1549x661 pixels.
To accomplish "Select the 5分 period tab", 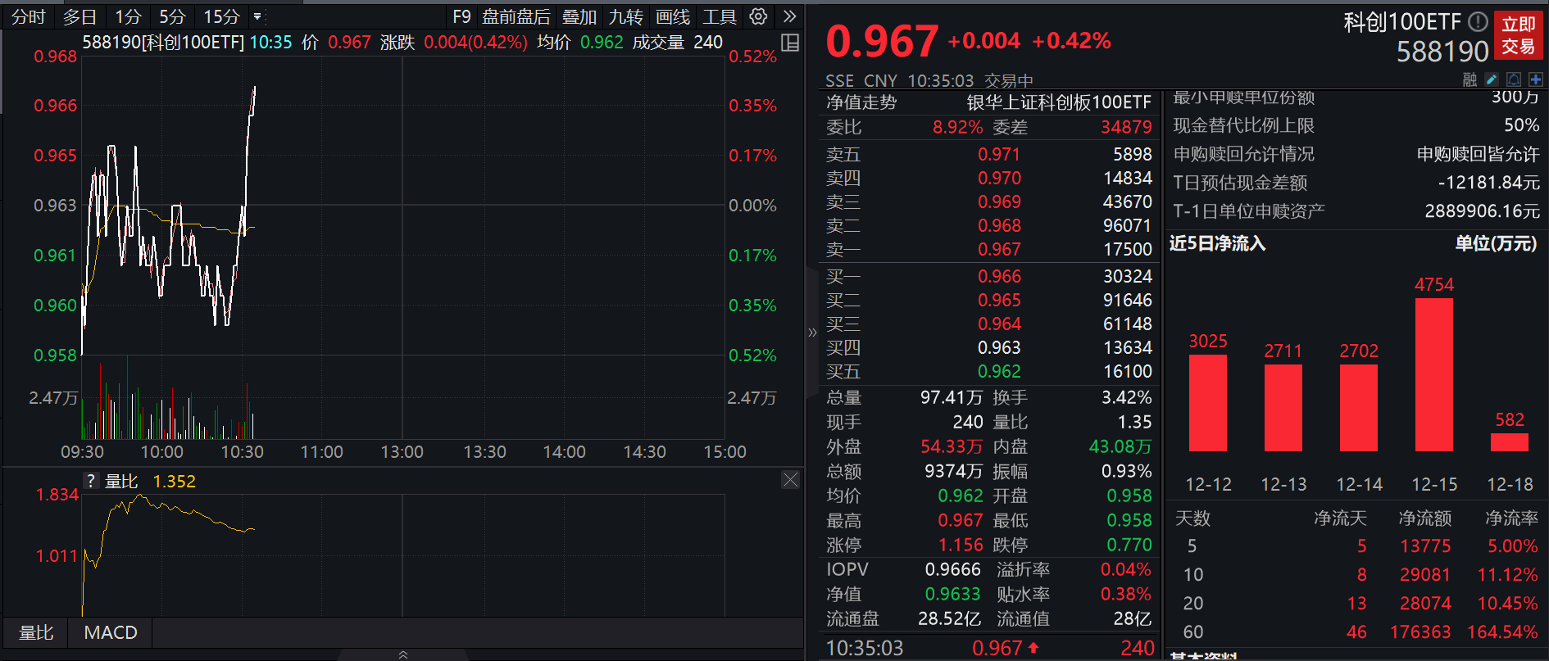I will [x=172, y=16].
